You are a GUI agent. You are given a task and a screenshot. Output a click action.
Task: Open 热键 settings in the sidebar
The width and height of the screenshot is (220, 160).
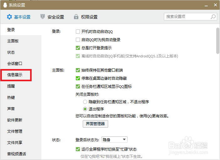tap(21, 97)
